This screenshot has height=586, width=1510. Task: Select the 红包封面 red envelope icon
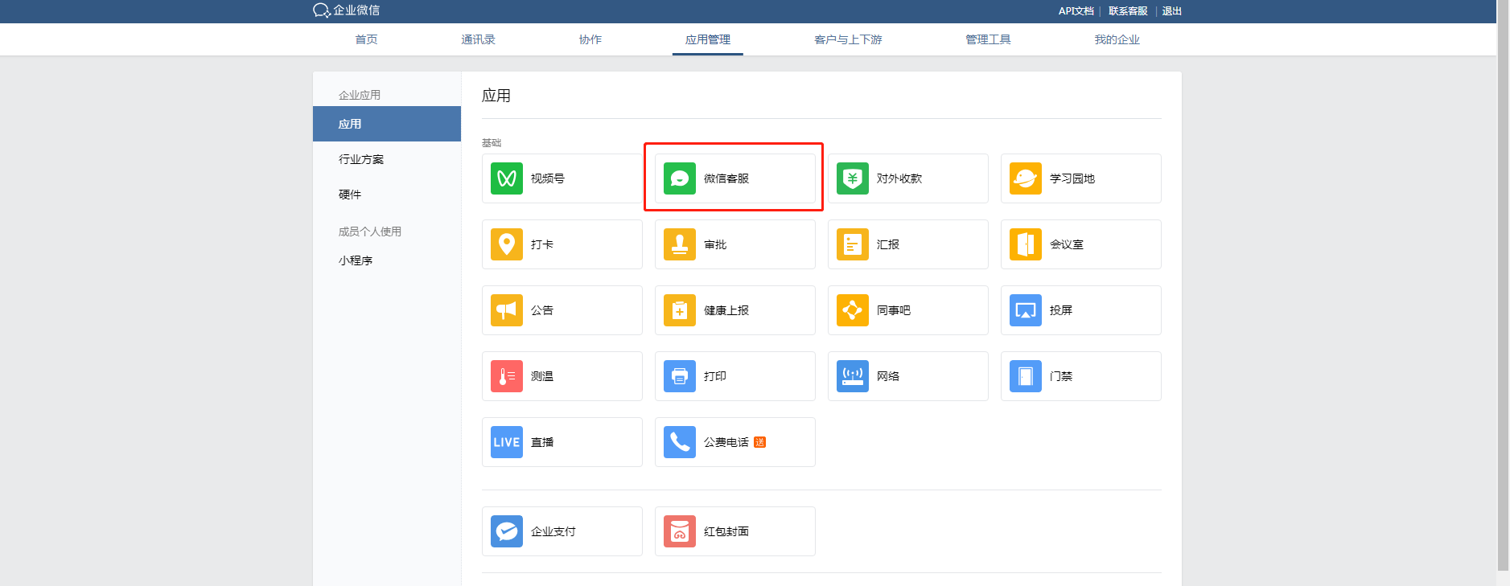[680, 531]
